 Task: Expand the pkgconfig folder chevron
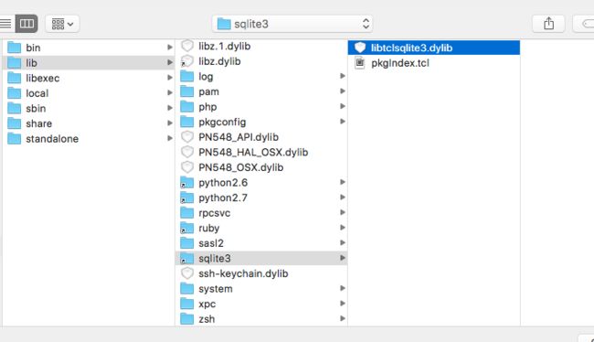[x=343, y=122]
